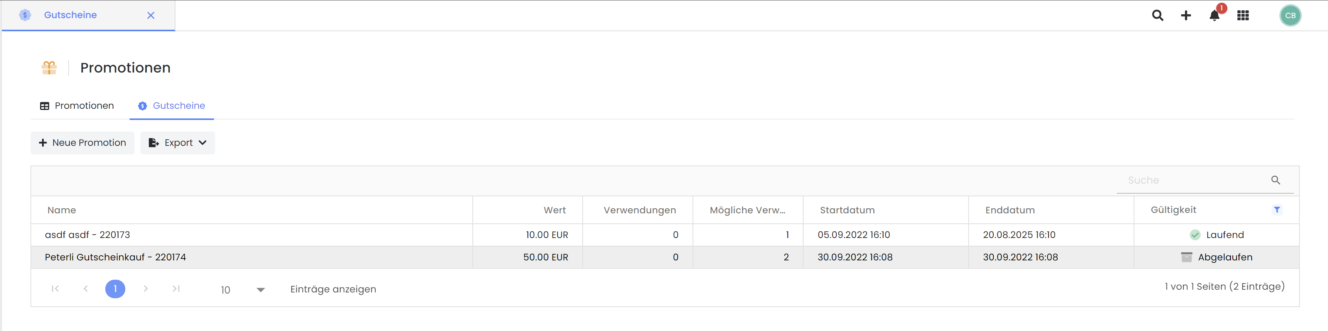This screenshot has height=331, width=1328.
Task: Click the CB user avatar
Action: 1290,15
